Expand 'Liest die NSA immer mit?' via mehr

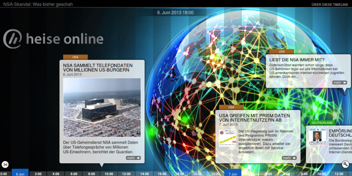point(340,83)
